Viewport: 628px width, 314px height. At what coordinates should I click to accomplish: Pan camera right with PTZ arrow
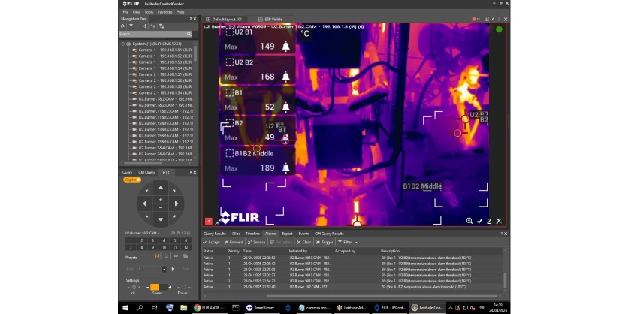click(x=177, y=204)
